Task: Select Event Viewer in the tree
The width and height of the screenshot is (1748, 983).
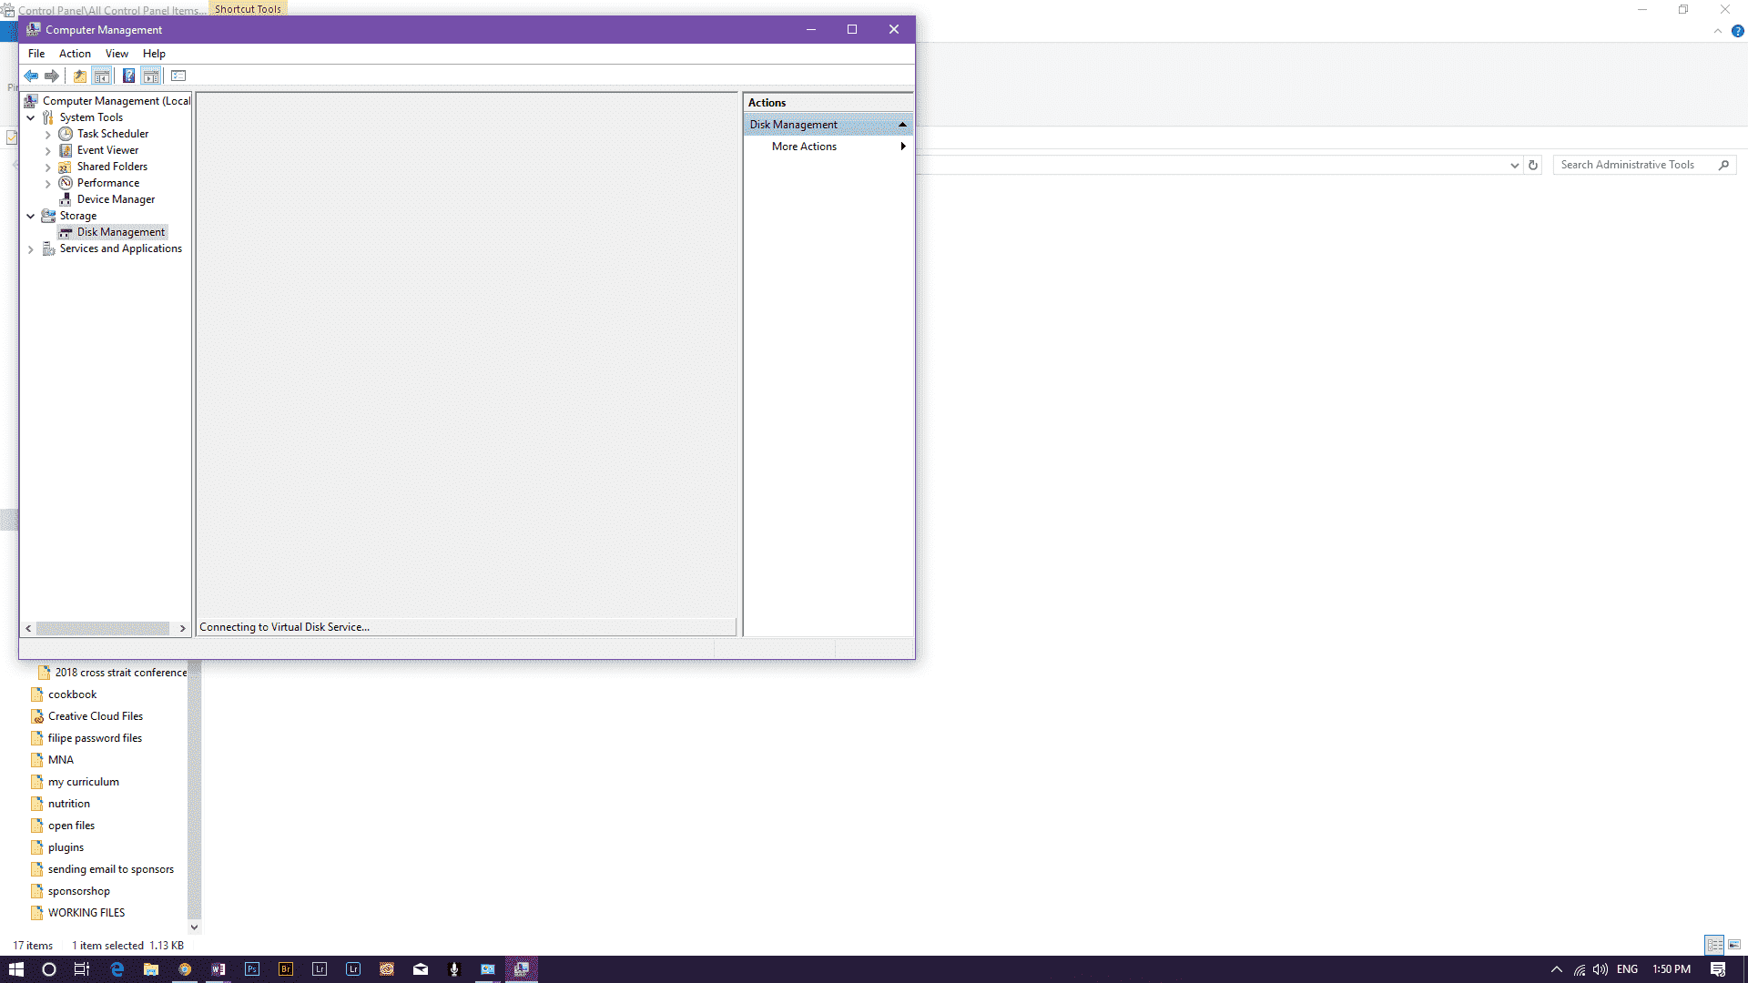Action: pyautogui.click(x=107, y=150)
